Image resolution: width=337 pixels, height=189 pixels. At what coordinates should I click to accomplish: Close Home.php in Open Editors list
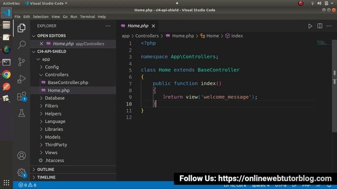pyautogui.click(x=41, y=44)
